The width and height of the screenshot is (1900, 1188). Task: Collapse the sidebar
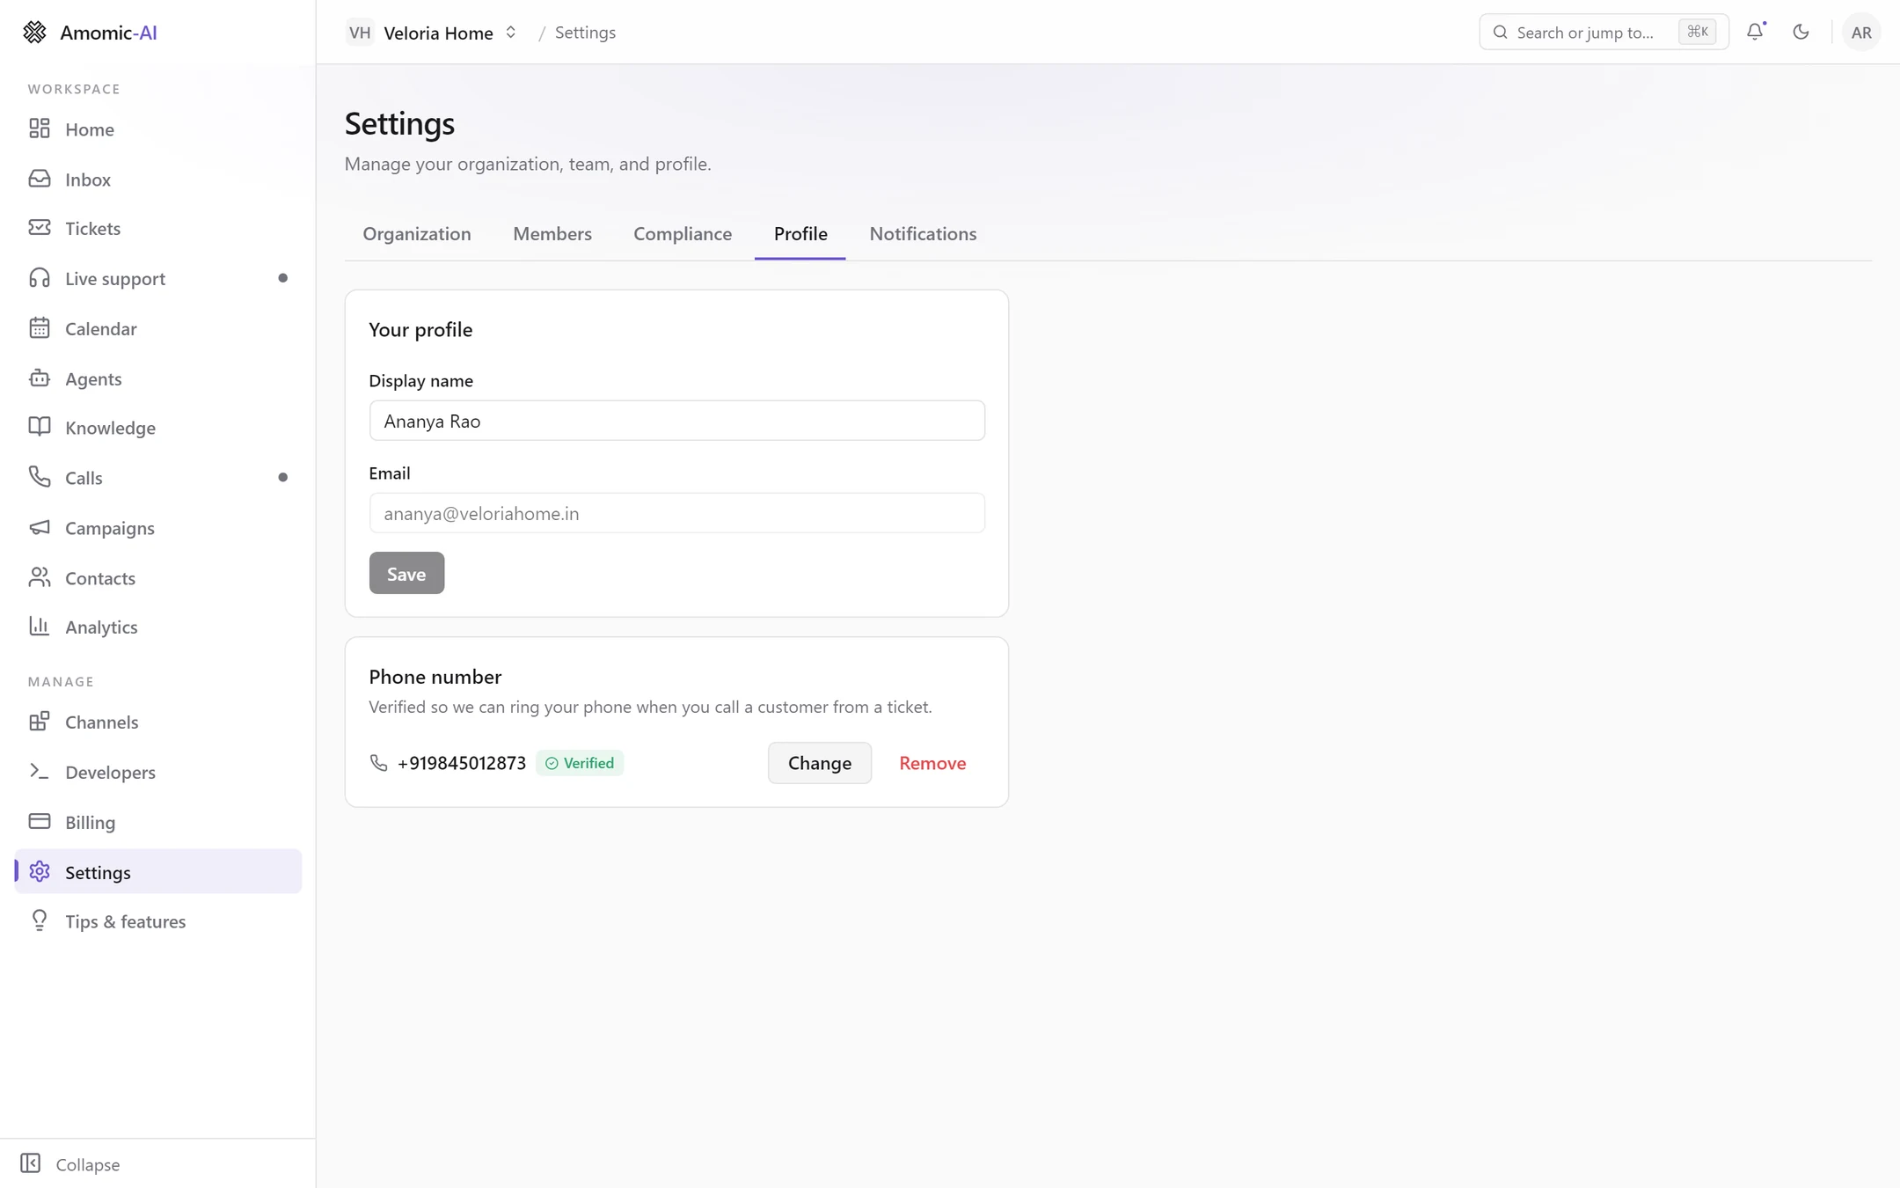click(x=70, y=1163)
